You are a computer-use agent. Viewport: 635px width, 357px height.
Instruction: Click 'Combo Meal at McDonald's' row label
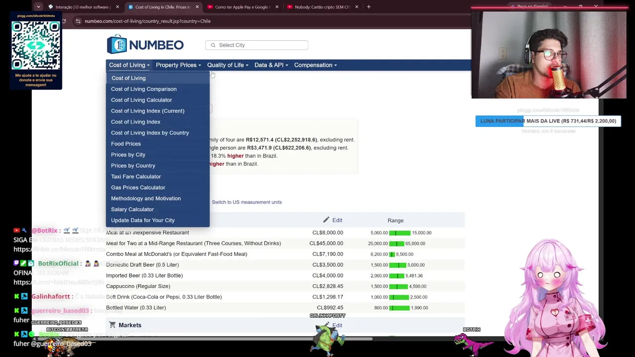177,254
